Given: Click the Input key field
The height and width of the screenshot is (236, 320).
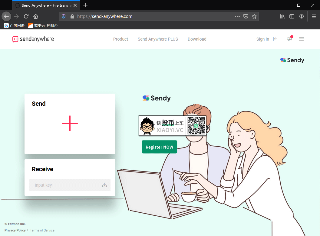Looking at the screenshot, I should pyautogui.click(x=70, y=185).
